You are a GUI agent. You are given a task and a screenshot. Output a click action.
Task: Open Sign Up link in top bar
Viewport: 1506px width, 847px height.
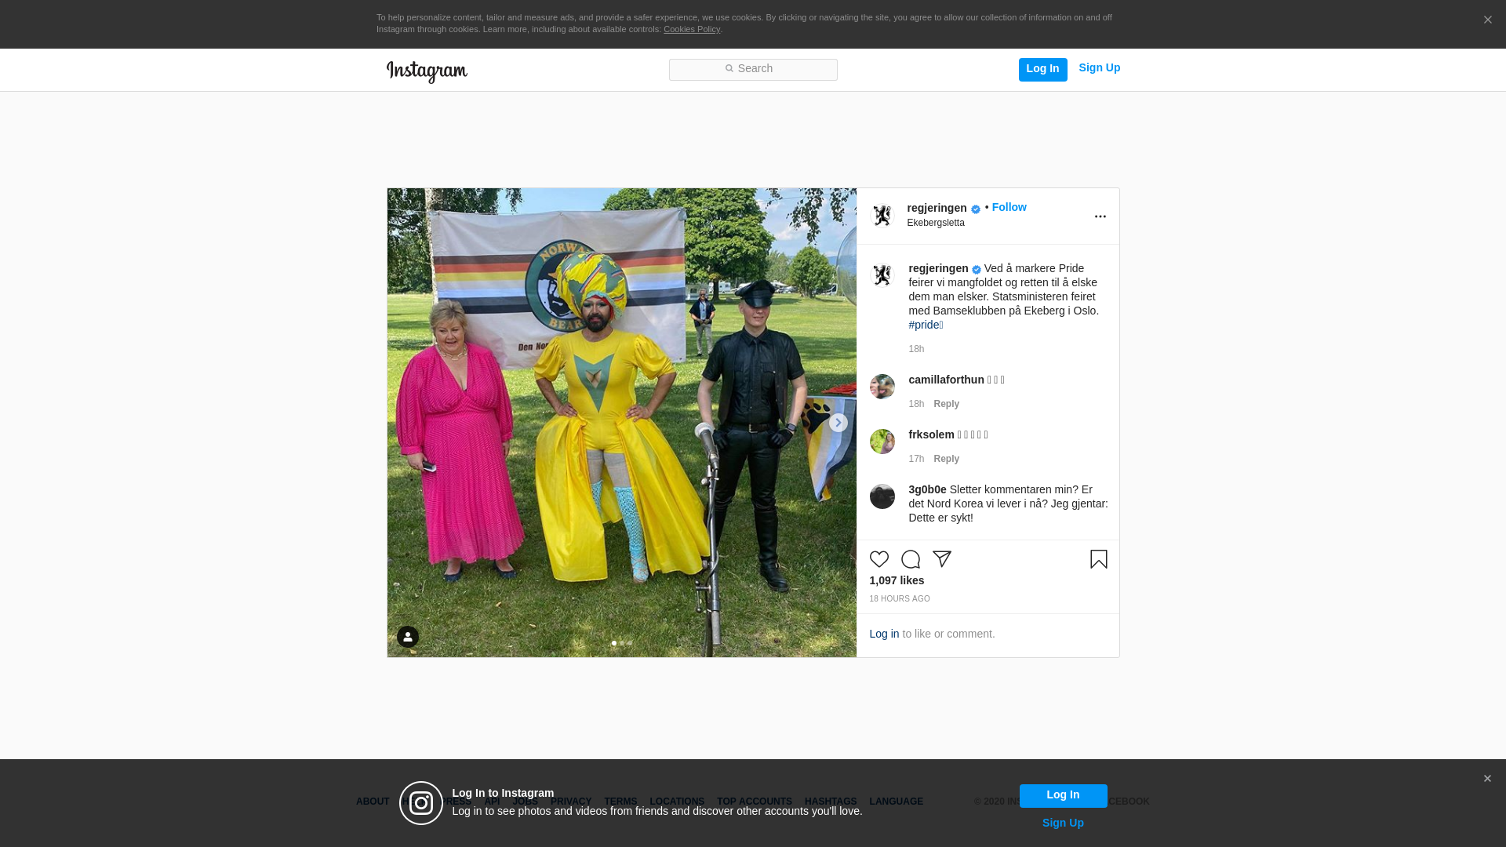(1099, 68)
